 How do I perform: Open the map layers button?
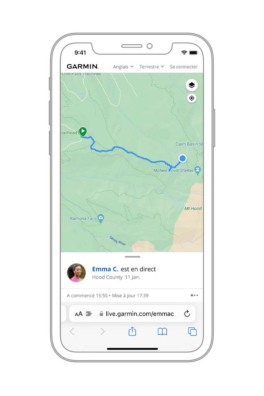[192, 85]
